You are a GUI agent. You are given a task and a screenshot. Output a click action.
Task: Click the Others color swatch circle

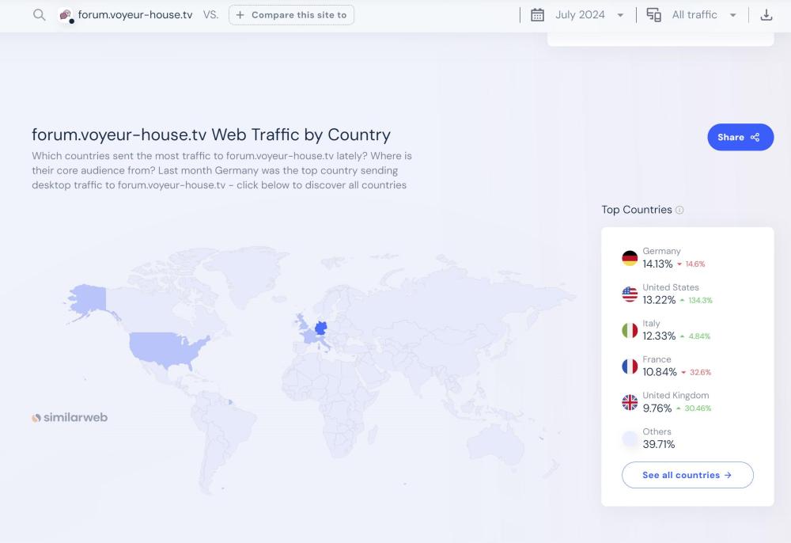click(630, 439)
